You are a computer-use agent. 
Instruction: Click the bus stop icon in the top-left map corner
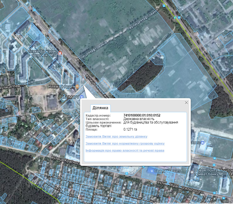tap(35, 9)
